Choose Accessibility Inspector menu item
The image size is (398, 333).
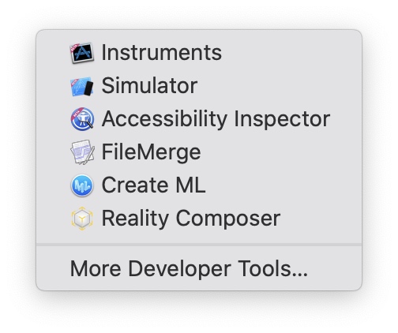(199, 119)
